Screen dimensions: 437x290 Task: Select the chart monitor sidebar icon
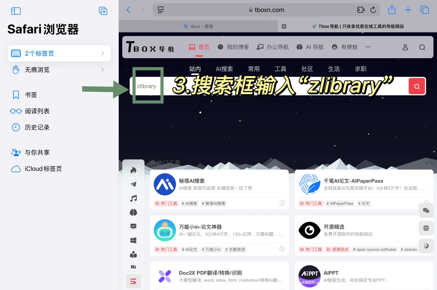133,226
